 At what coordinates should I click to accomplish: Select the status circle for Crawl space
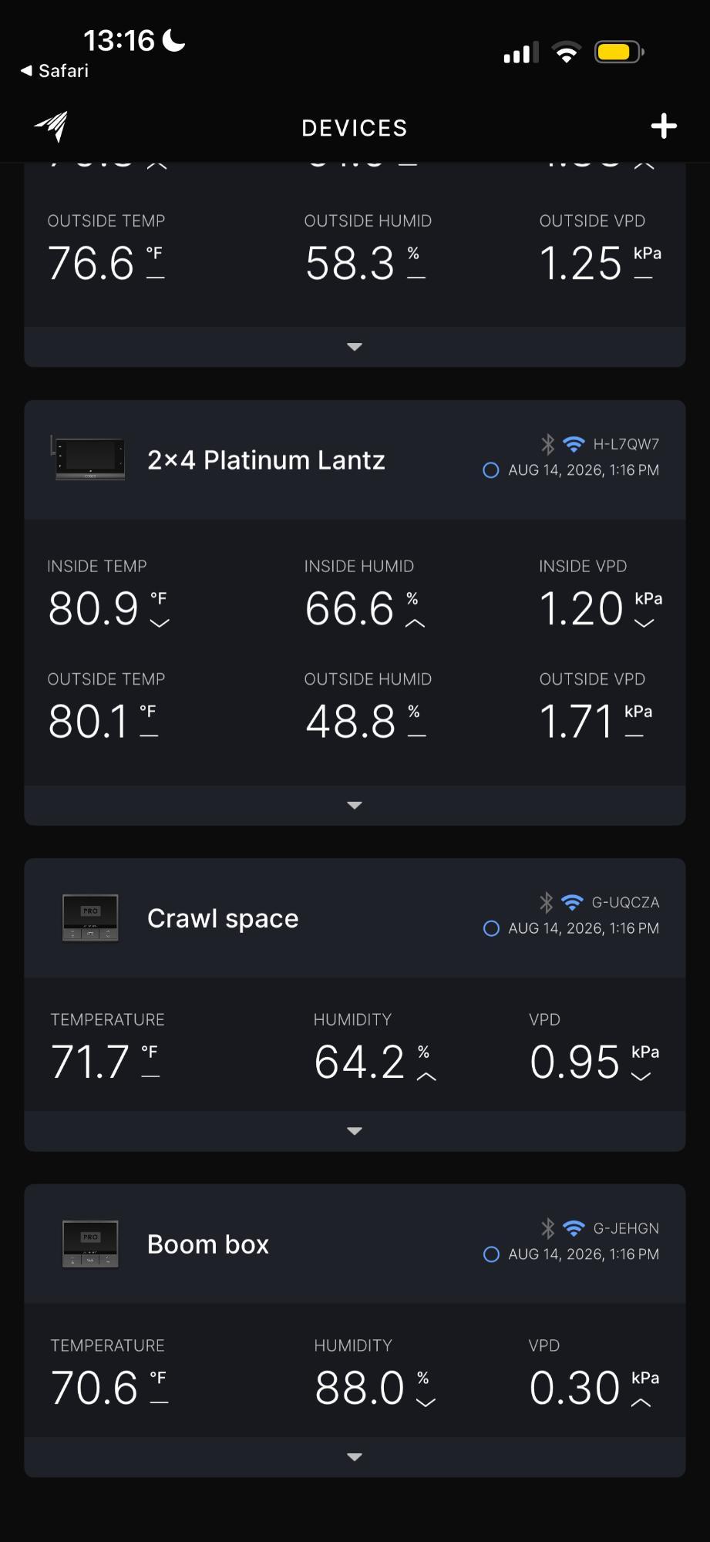pos(490,928)
